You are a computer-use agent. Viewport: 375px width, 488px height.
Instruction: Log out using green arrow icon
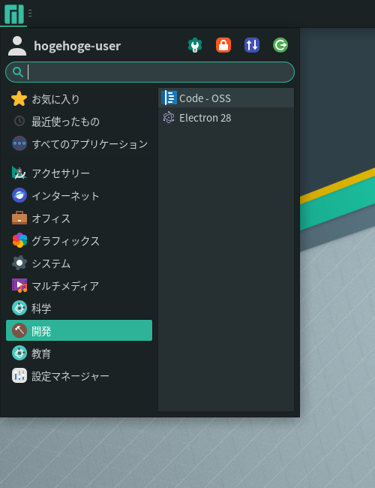click(x=280, y=45)
